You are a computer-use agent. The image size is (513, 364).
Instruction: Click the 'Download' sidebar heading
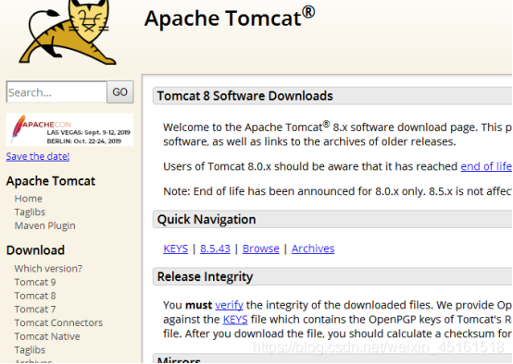point(35,250)
